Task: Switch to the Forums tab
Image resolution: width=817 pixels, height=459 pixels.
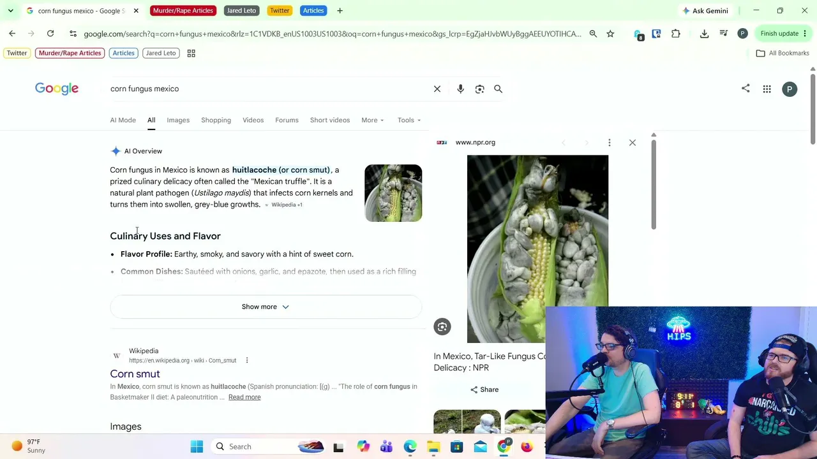Action: tap(287, 120)
